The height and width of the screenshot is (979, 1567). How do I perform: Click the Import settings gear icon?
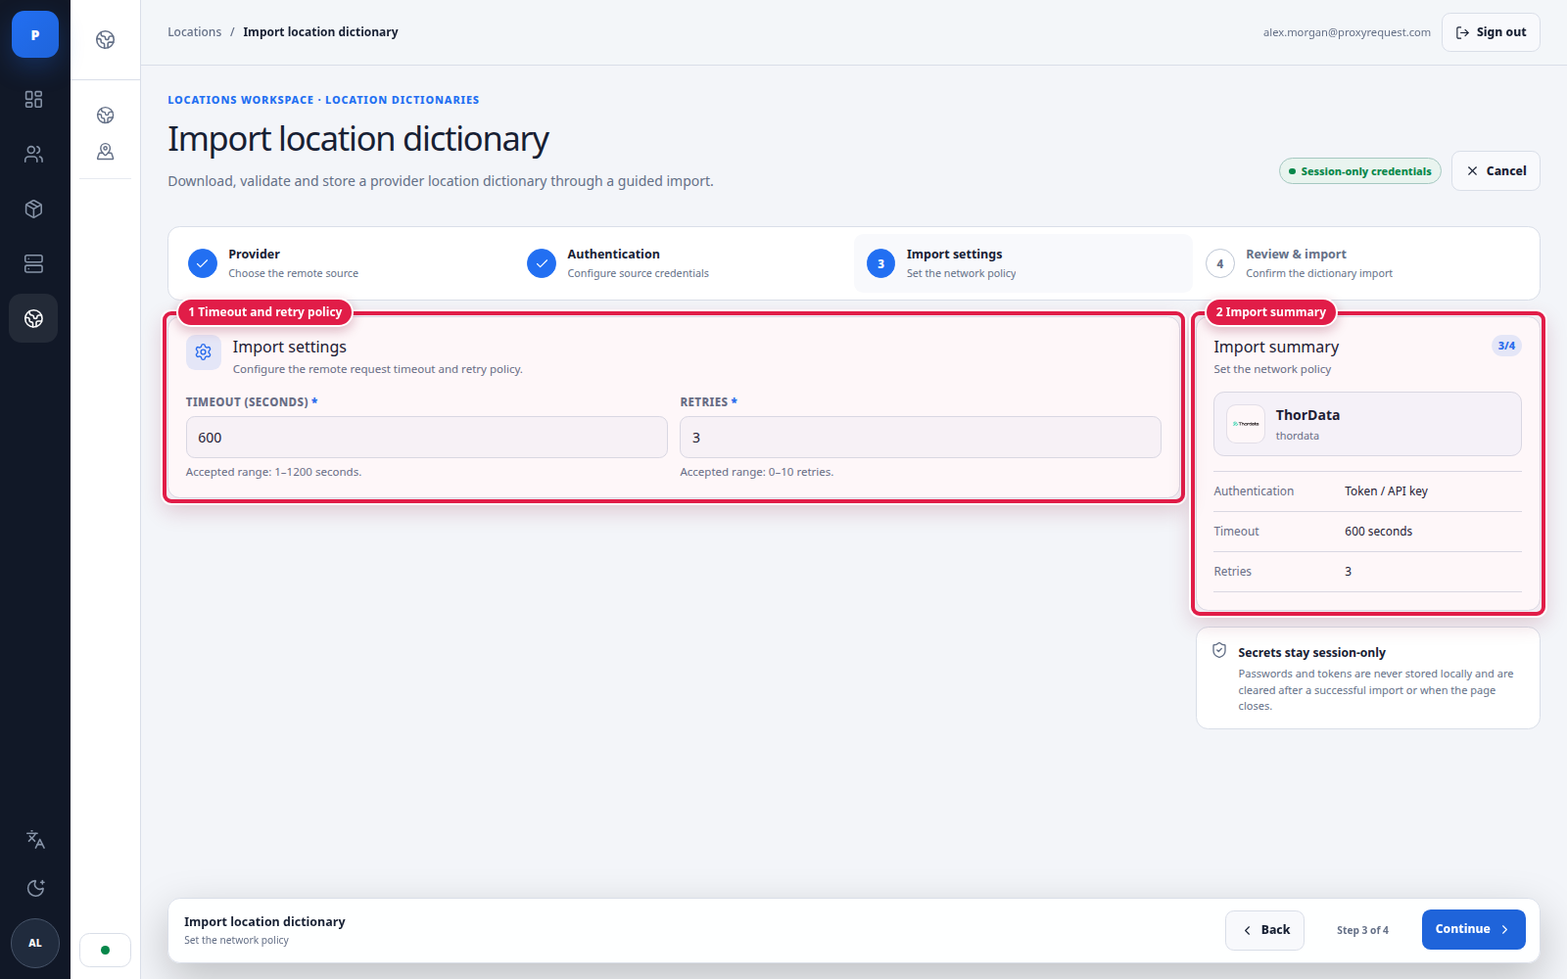coord(204,352)
